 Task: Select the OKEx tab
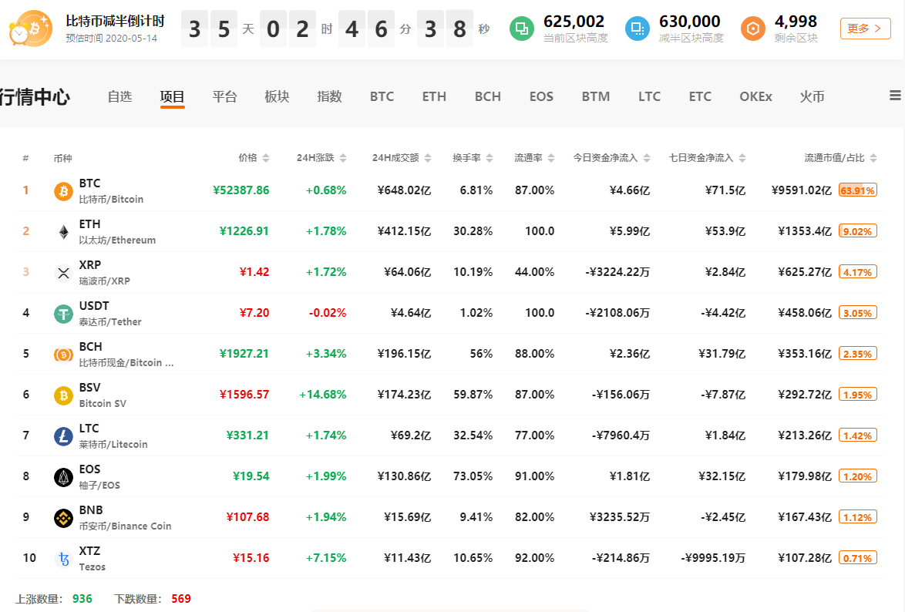(x=755, y=96)
